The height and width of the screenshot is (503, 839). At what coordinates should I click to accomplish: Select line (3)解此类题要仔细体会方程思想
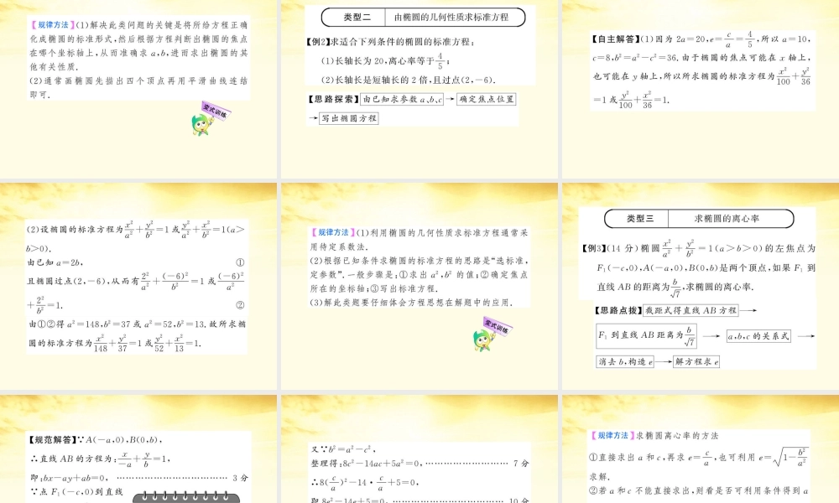411,303
